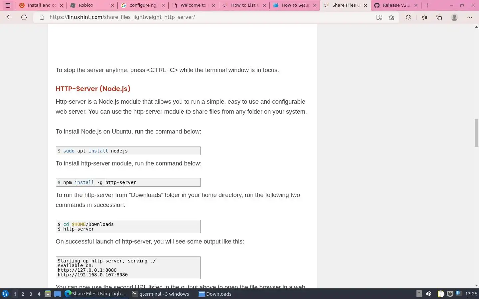Screen dimensions: 479x299
Task: Click the 'http://127.0.0.1:8080' output line
Action: pyautogui.click(x=87, y=270)
